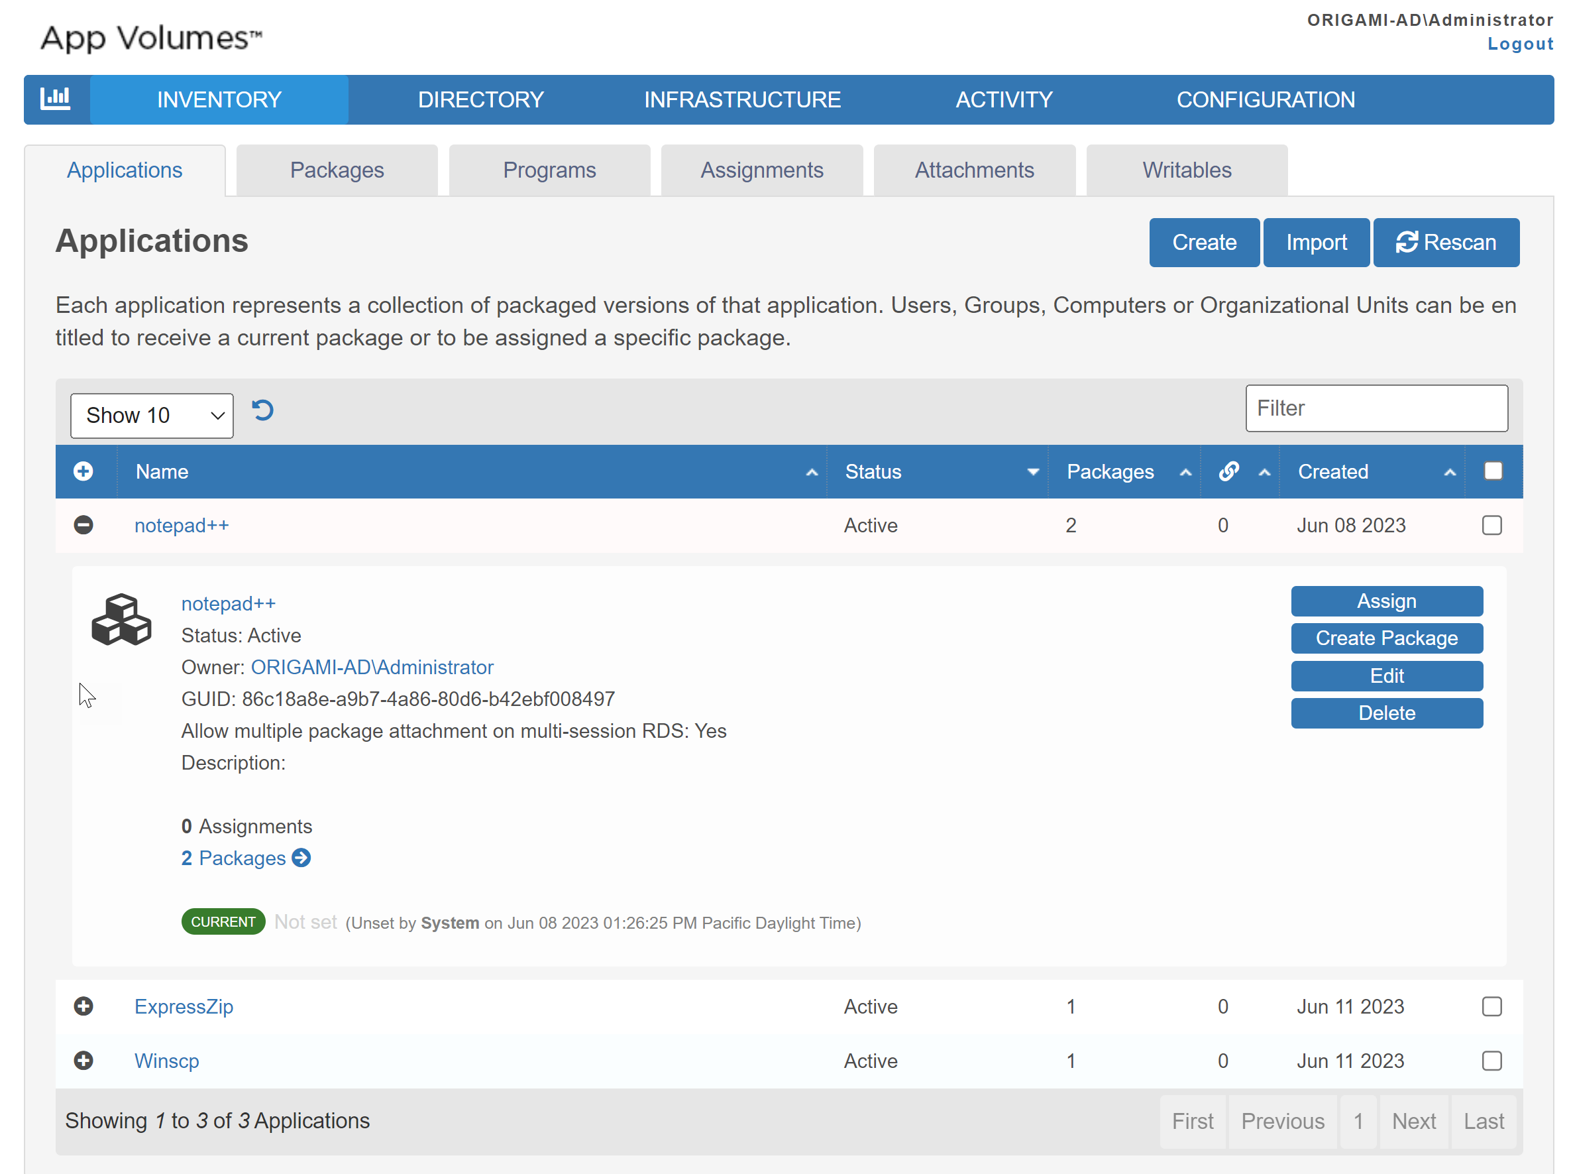Sort by the Packages column arrow
The height and width of the screenshot is (1174, 1569).
point(1185,473)
